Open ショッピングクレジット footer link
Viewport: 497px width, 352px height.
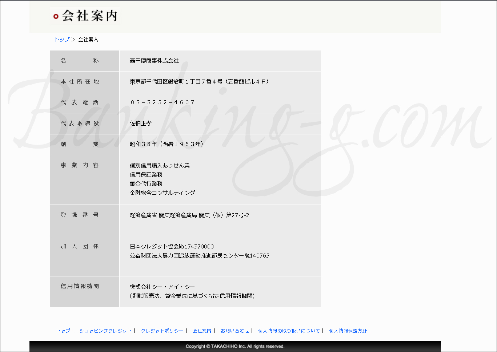pos(105,331)
